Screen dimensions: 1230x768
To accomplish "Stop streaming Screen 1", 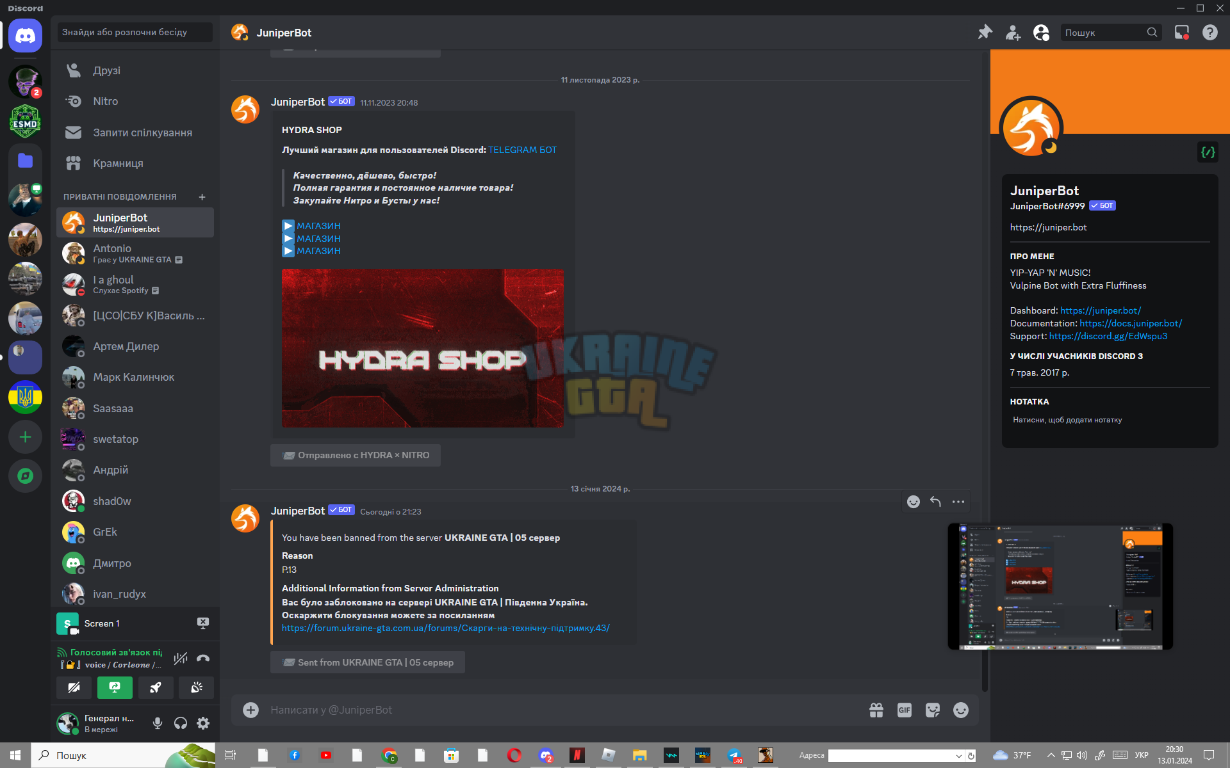I will click(202, 623).
